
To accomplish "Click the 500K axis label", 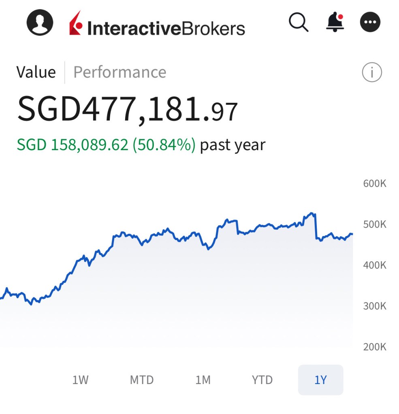I will click(375, 225).
